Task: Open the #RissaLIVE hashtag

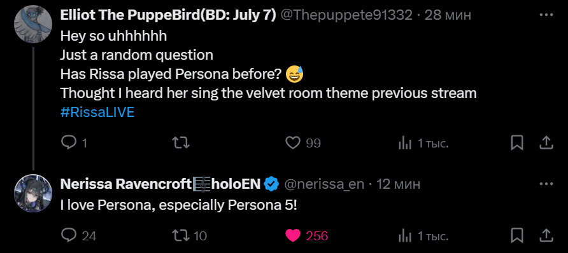Action: (x=97, y=113)
